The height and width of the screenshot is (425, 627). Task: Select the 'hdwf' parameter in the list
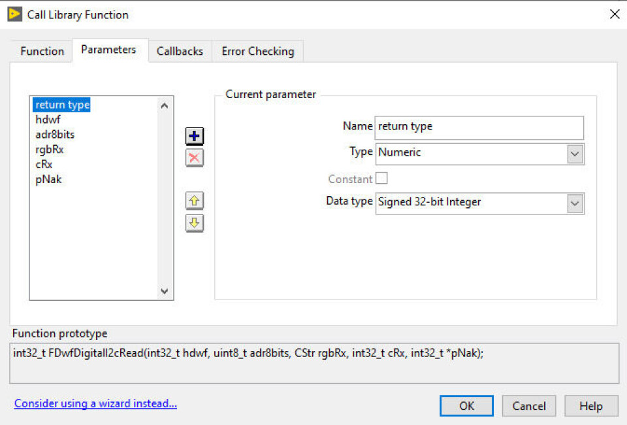point(48,120)
